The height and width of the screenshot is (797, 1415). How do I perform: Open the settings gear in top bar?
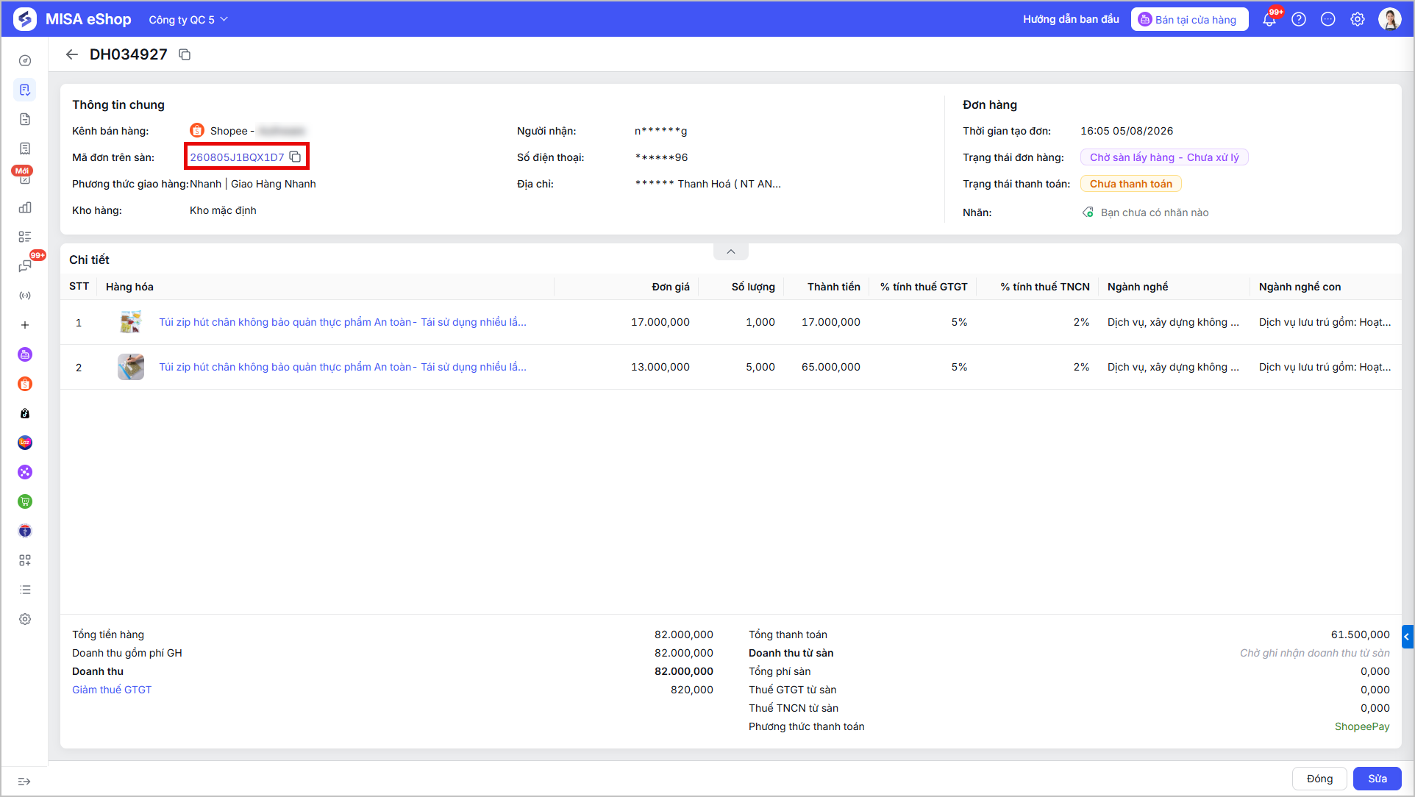click(1358, 20)
